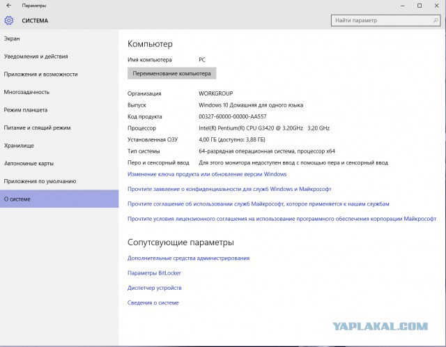Click Переименование компьютера button
This screenshot has width=446, height=347.
tap(172, 73)
